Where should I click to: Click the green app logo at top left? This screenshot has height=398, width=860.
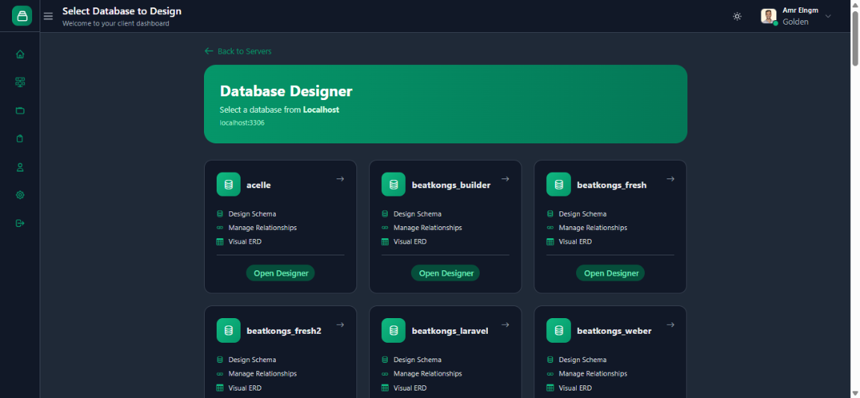click(x=22, y=16)
